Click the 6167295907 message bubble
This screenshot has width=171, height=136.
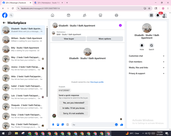click(x=64, y=90)
